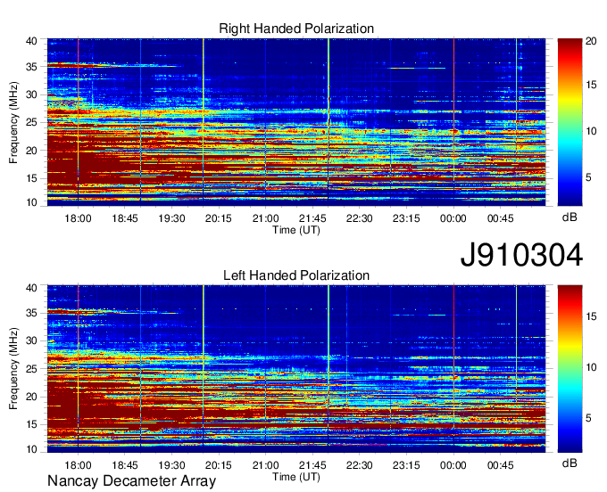
Task: Click the 21:00 tick of the Left Handed plot
Action: click(265, 465)
